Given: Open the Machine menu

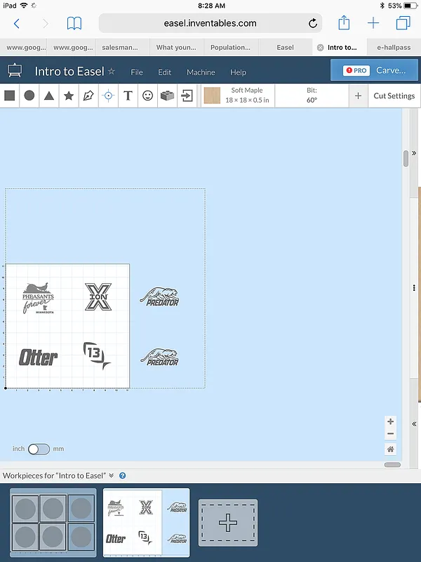Looking at the screenshot, I should click(x=201, y=72).
